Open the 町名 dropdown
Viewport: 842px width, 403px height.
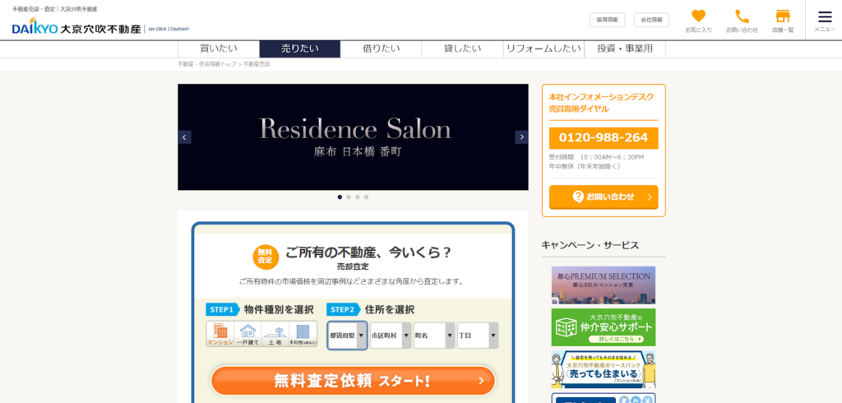coord(434,336)
